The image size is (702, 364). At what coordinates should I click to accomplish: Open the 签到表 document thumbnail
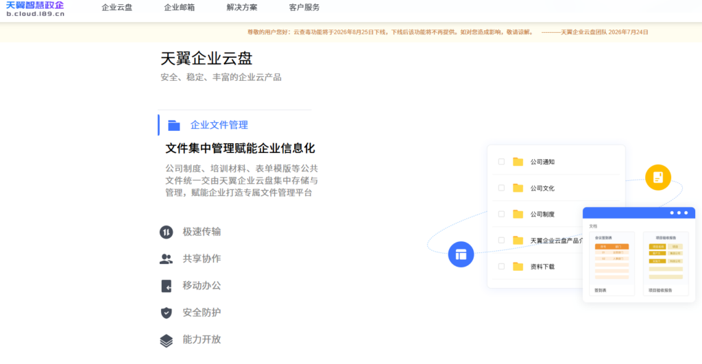coord(612,263)
